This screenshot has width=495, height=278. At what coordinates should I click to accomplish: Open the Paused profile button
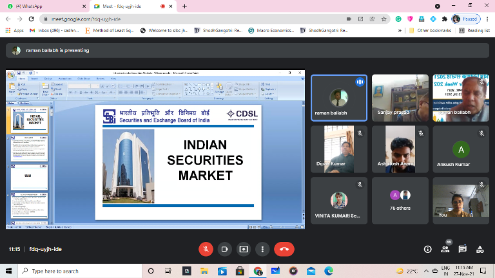(466, 19)
